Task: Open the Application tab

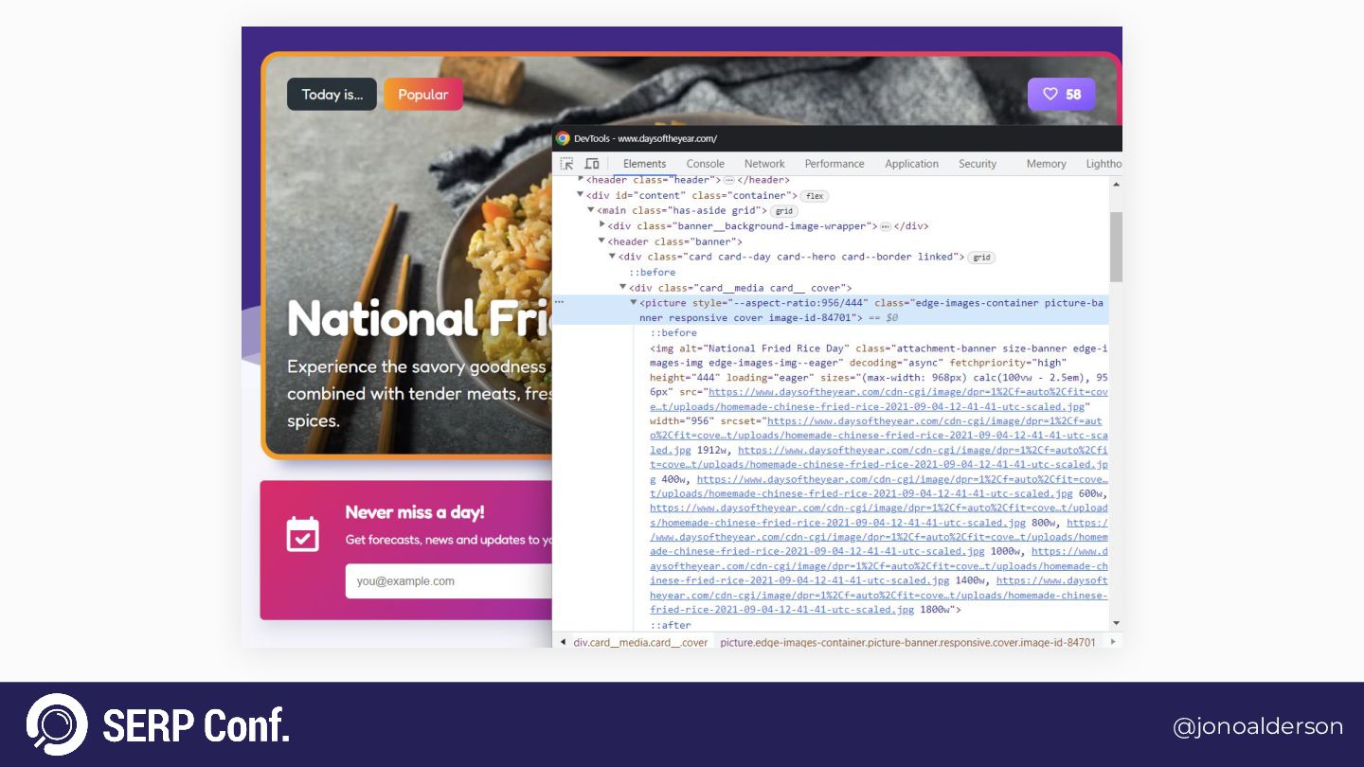Action: tap(911, 164)
